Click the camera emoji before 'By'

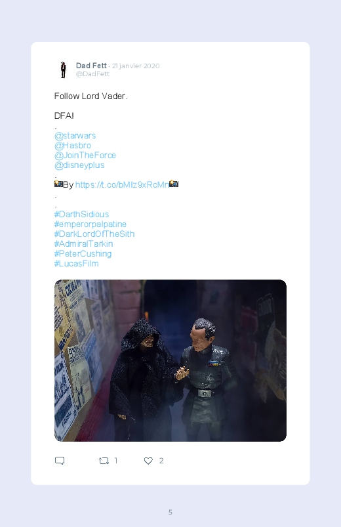pyautogui.click(x=58, y=184)
